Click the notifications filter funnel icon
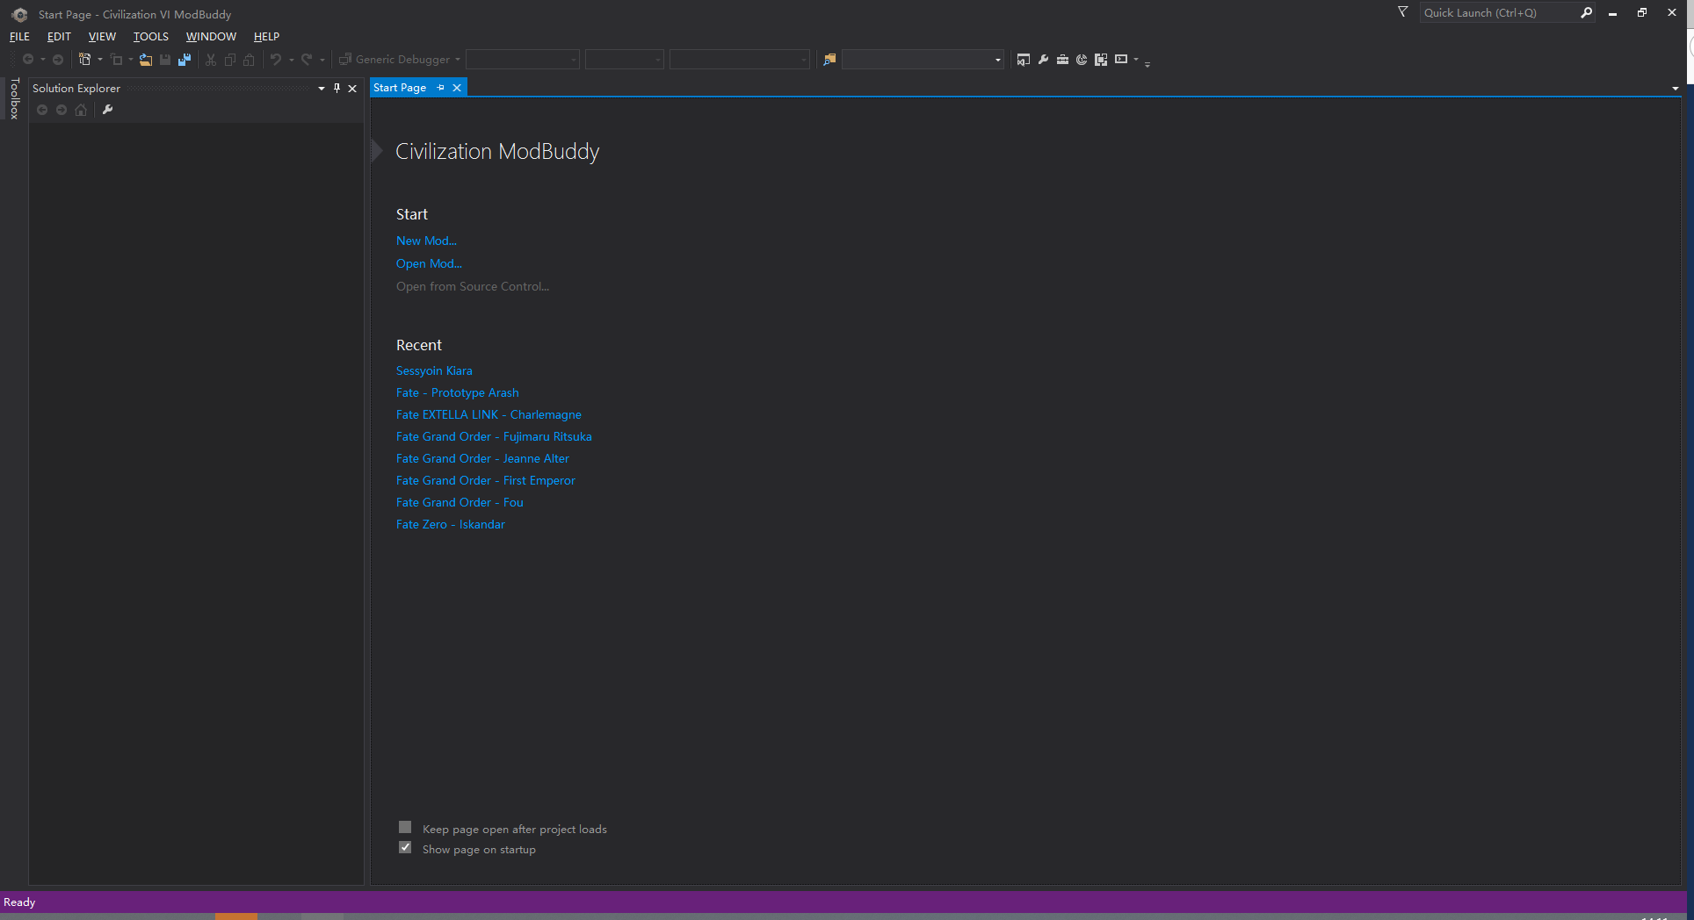 [x=1403, y=12]
